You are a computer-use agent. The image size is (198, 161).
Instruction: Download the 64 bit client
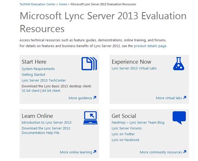point(51,91)
